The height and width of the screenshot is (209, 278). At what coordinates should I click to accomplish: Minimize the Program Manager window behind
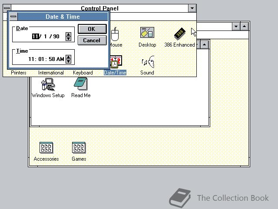[x=236, y=27]
